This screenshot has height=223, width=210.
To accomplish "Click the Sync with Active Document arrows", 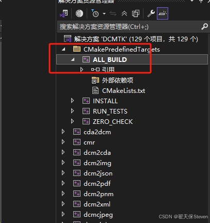I will tap(113, 13).
